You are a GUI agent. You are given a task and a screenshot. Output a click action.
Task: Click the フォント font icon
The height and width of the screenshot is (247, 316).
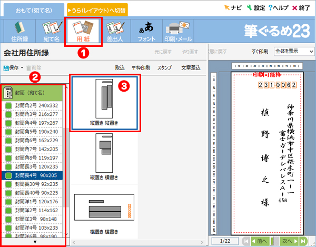click(147, 32)
